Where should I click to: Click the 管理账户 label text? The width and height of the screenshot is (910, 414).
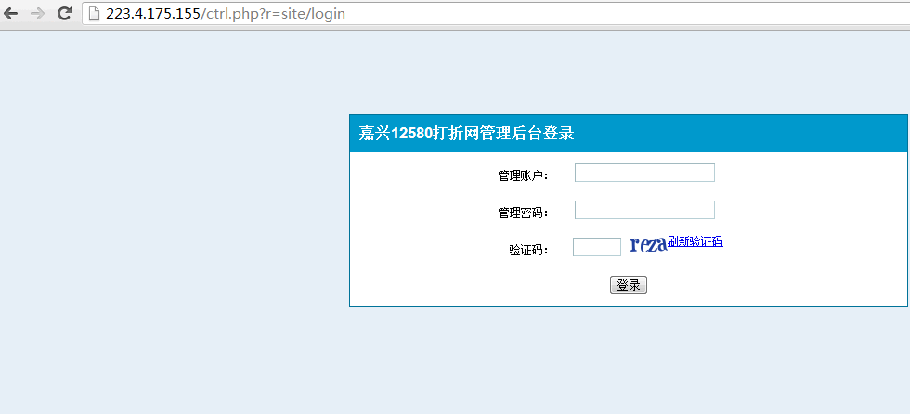tap(523, 175)
